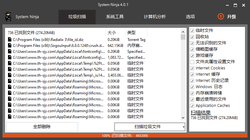Click the orange upgrade arrow icon
250x140 pixels.
221,17
